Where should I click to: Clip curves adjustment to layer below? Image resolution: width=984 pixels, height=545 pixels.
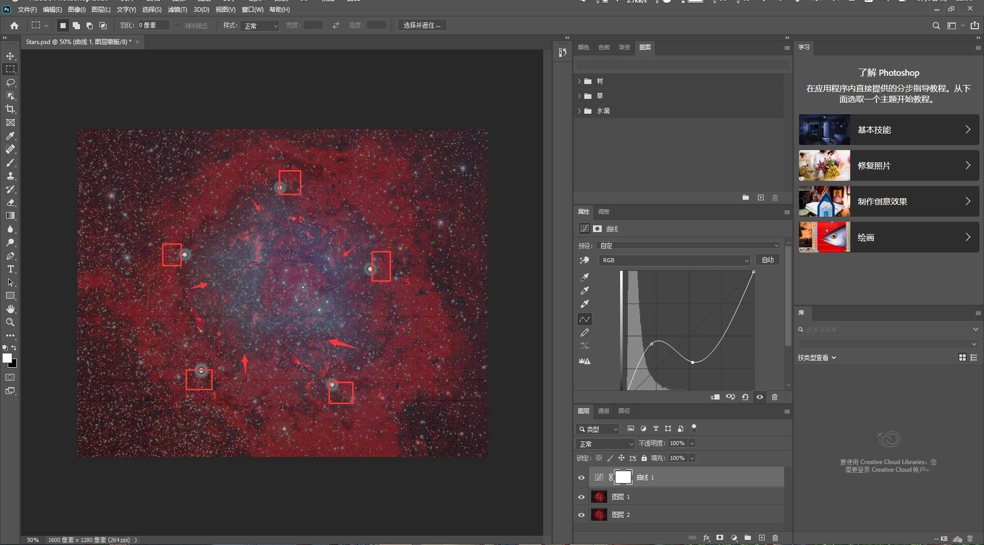click(x=715, y=397)
